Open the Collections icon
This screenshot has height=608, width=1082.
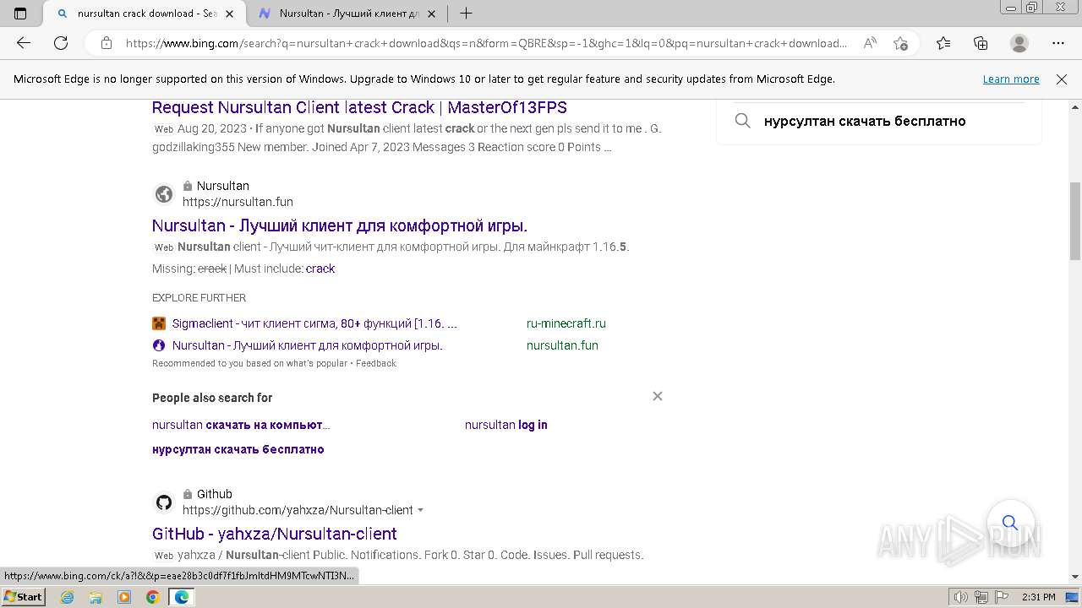(981, 43)
